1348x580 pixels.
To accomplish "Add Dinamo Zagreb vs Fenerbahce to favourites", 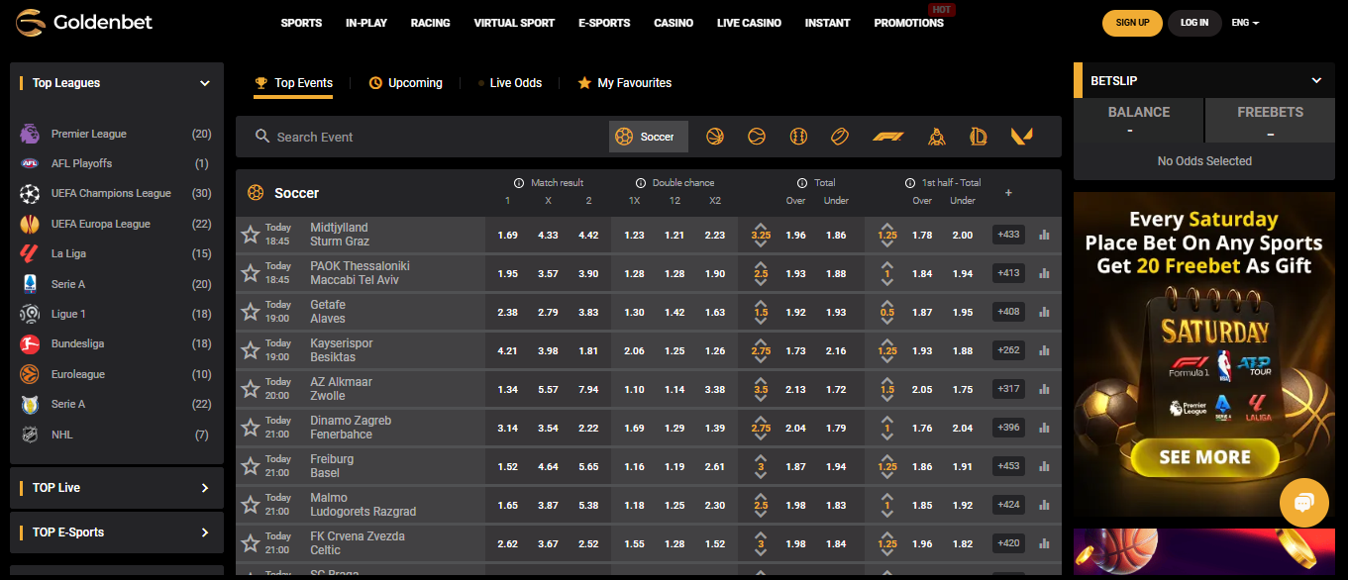I will point(251,427).
